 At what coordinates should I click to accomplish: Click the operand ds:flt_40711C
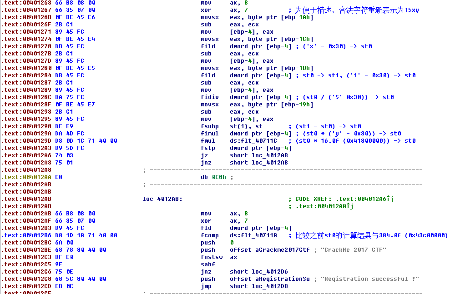(253, 141)
